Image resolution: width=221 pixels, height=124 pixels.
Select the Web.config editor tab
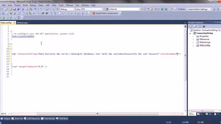pos(6,23)
